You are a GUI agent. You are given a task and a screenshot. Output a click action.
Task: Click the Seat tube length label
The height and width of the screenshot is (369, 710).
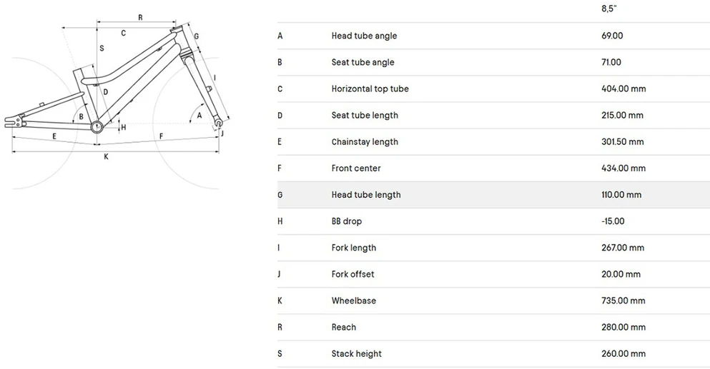365,116
